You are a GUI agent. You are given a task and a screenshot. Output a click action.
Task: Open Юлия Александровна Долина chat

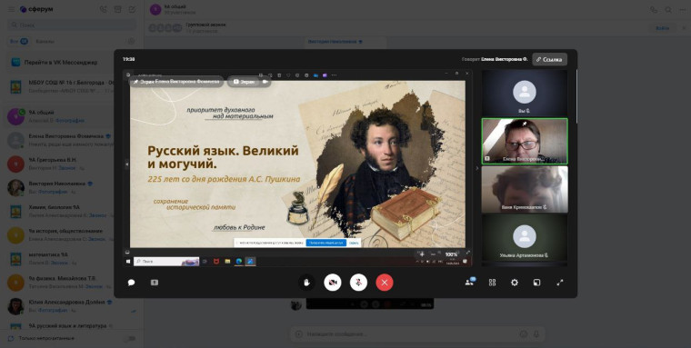tap(72, 306)
